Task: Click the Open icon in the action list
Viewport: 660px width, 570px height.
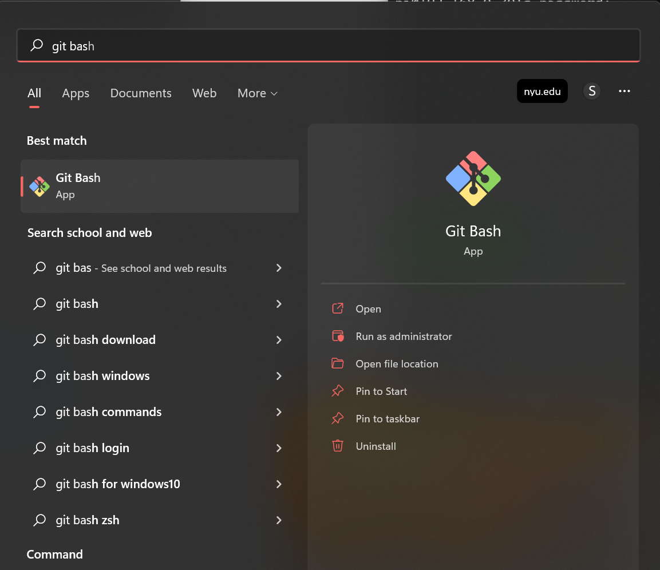Action: tap(338, 308)
